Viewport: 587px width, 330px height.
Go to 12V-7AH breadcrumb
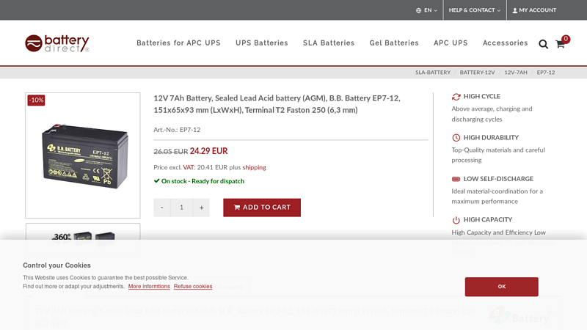[516, 73]
